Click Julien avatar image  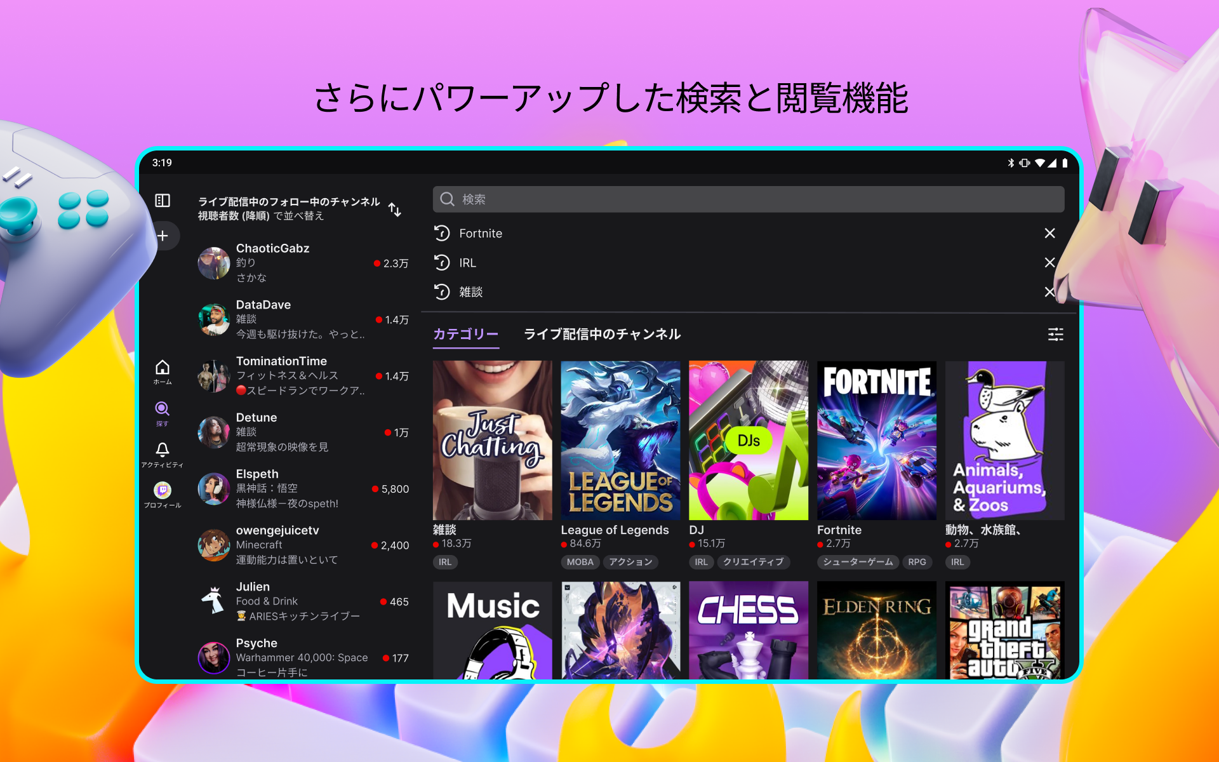click(214, 601)
